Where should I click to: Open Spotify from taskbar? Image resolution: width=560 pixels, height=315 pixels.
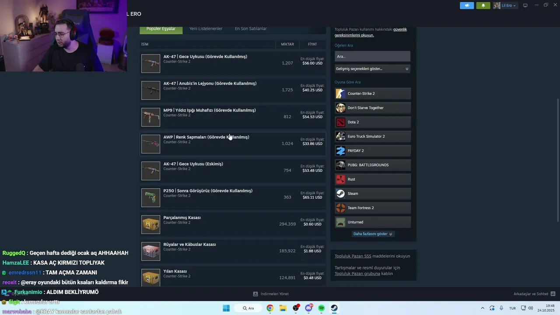(x=322, y=308)
